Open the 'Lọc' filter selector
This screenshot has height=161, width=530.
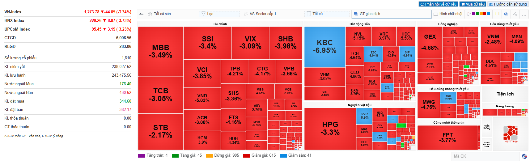220,14
